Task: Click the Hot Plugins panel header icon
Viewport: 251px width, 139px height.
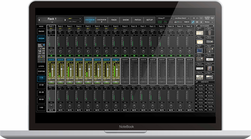Action: (x=196, y=26)
